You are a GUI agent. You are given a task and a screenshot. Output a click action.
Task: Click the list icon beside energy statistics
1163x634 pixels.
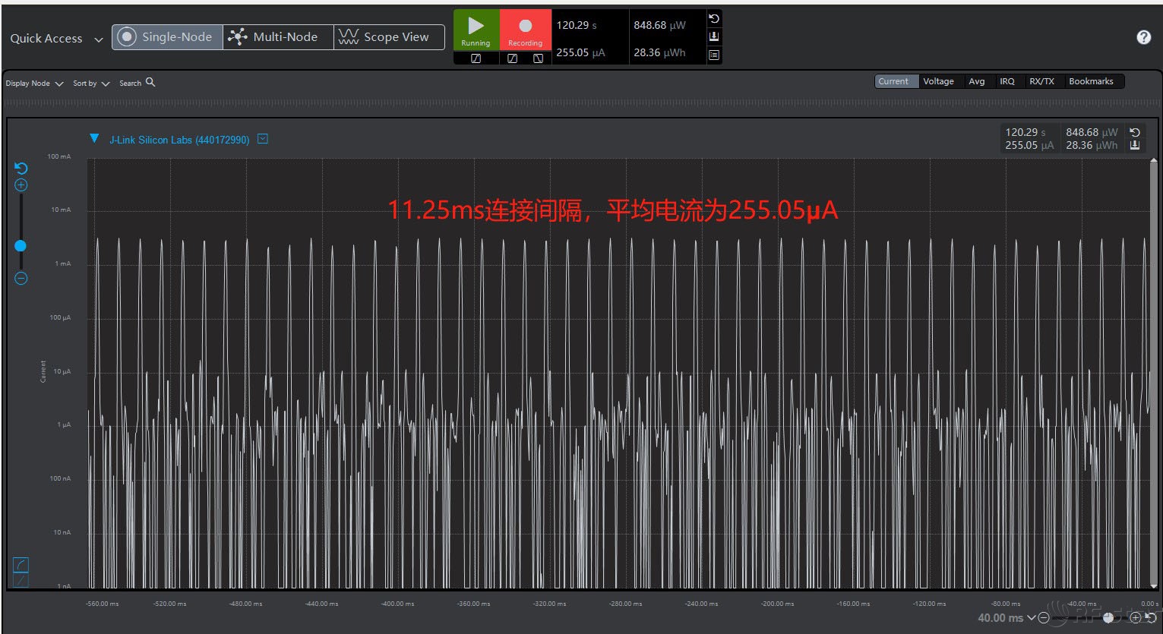coord(713,55)
